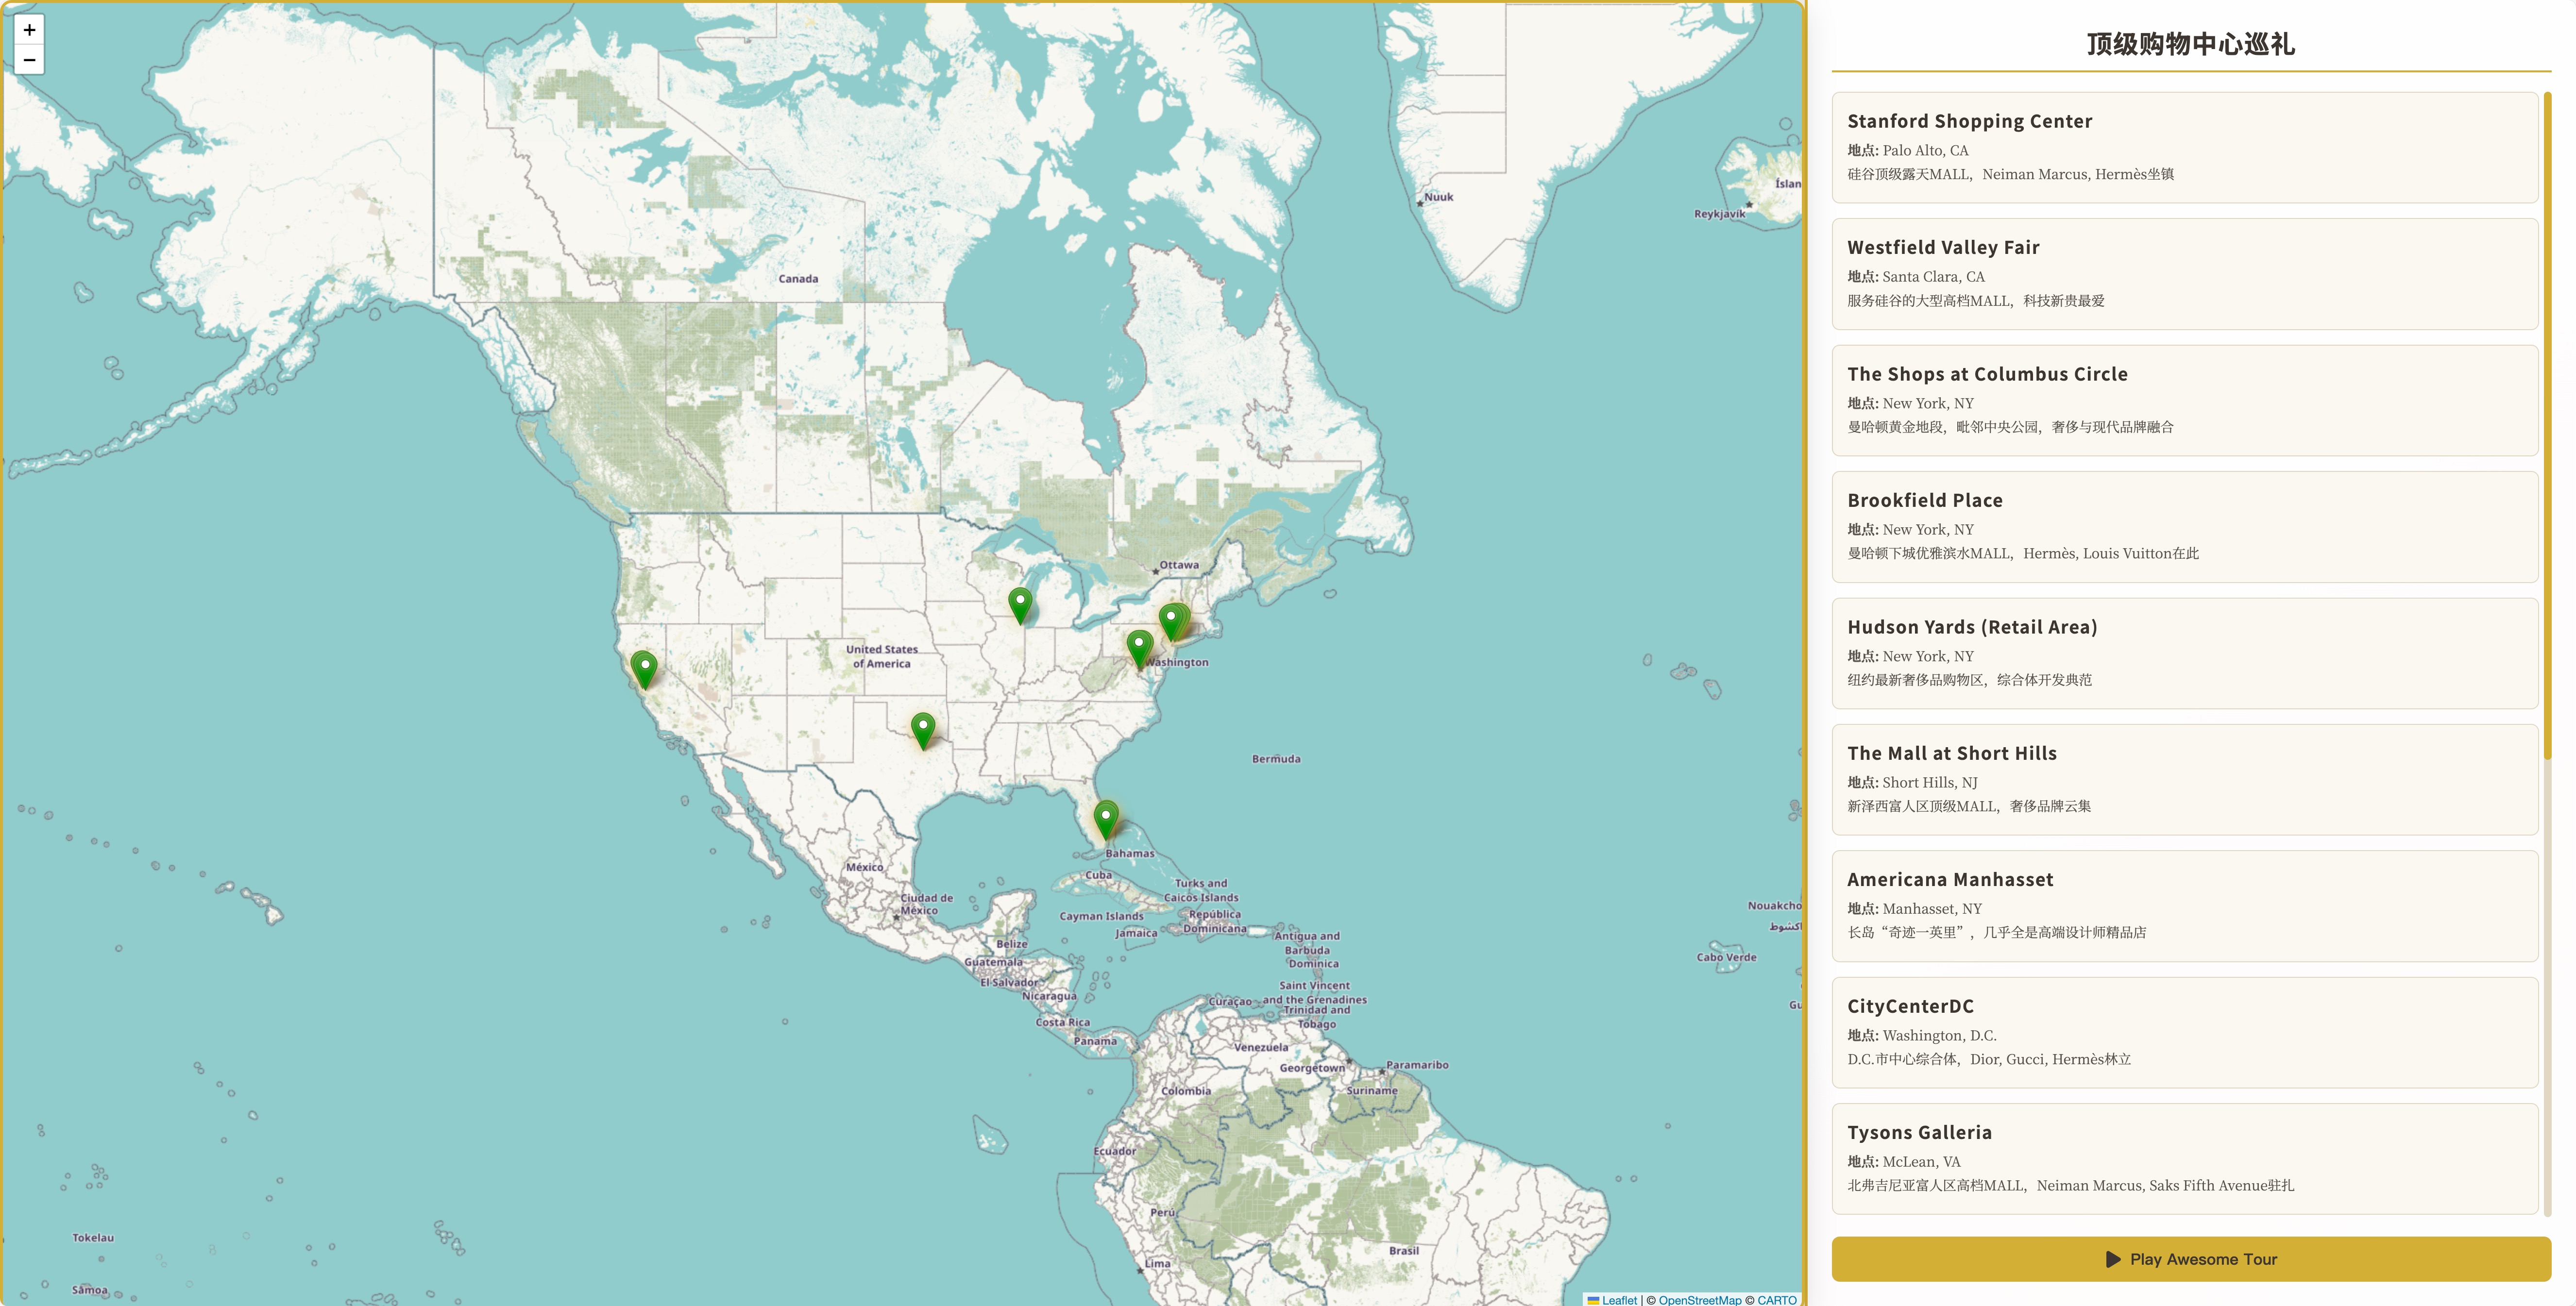Click the green marker near Washington
Screen dimensions: 2576x1306
[1139, 648]
